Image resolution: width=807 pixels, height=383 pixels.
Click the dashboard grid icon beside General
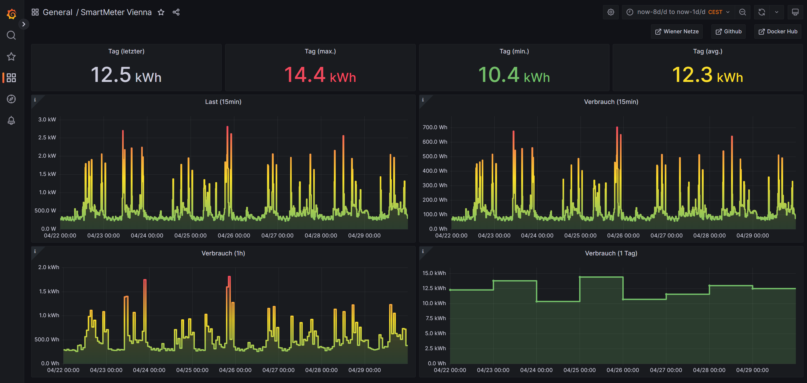[x=35, y=12]
